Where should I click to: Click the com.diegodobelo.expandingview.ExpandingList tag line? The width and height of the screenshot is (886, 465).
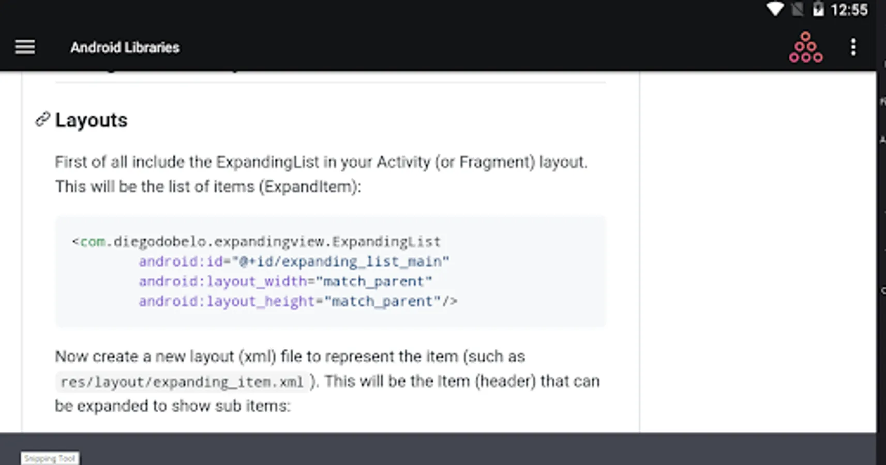pyautogui.click(x=256, y=242)
